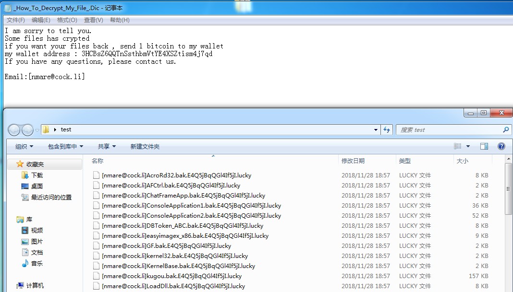This screenshot has height=292, width=513.
Task: Click the file icon of AcroRd32.bak row
Action: pos(96,175)
